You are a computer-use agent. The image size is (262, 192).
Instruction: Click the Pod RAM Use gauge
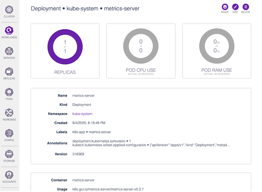217,46
